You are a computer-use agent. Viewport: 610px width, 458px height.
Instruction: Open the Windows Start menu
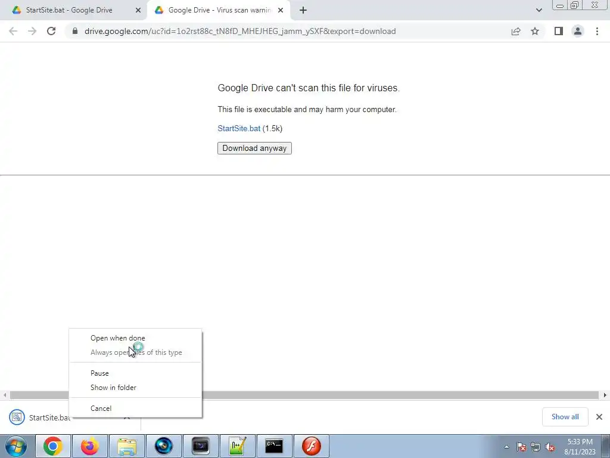point(16,446)
